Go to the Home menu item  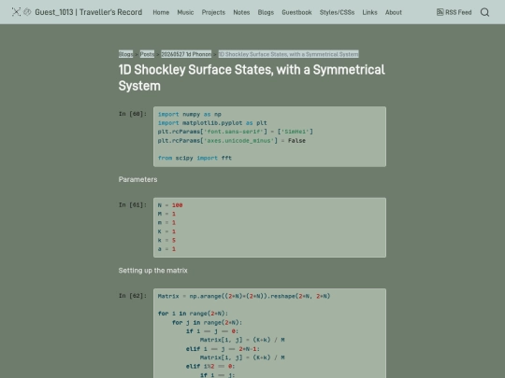[x=161, y=12]
